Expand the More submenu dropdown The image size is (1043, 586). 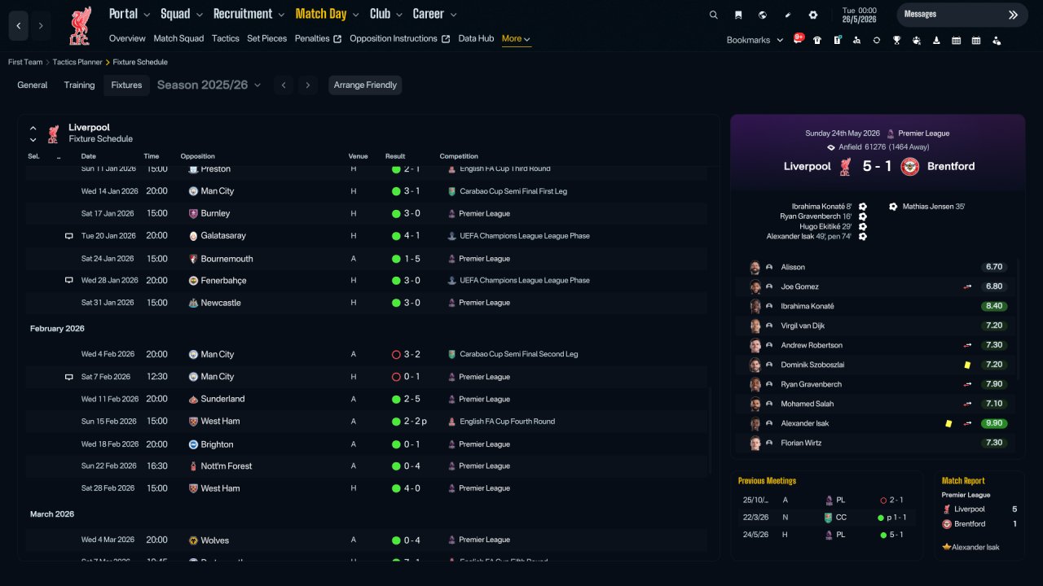pyautogui.click(x=517, y=38)
